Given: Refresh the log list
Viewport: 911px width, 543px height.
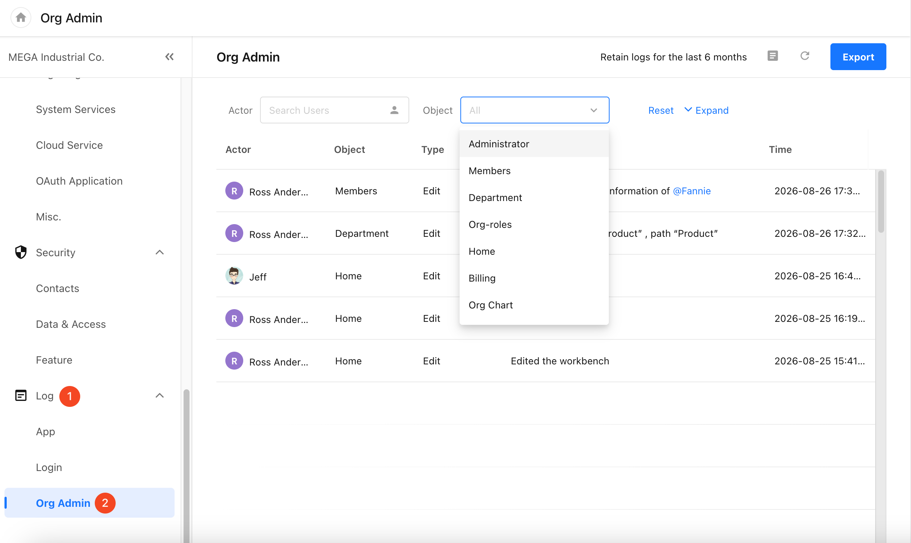Looking at the screenshot, I should [805, 56].
